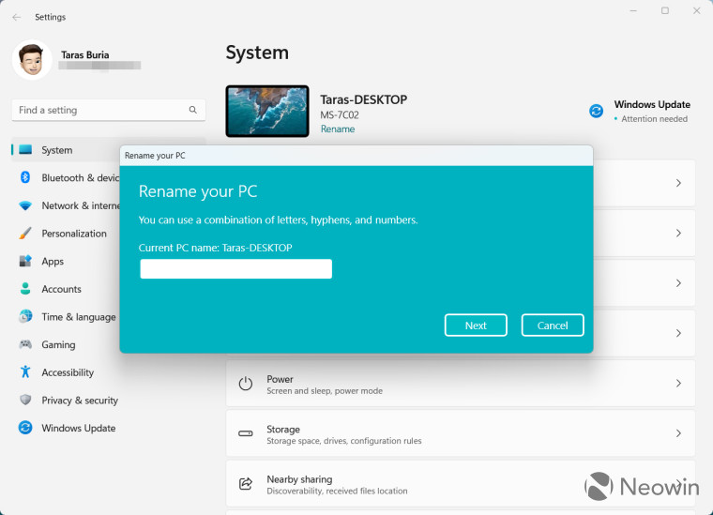Click the Privacy & security shield icon
This screenshot has width=713, height=515.
25,400
